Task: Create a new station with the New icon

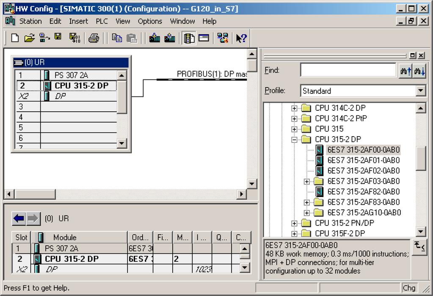Action: [15, 38]
